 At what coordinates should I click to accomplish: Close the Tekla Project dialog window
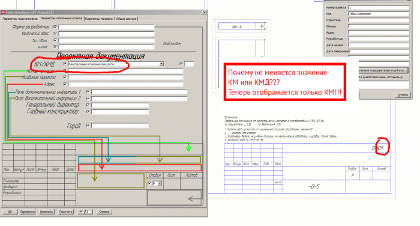coord(204,13)
